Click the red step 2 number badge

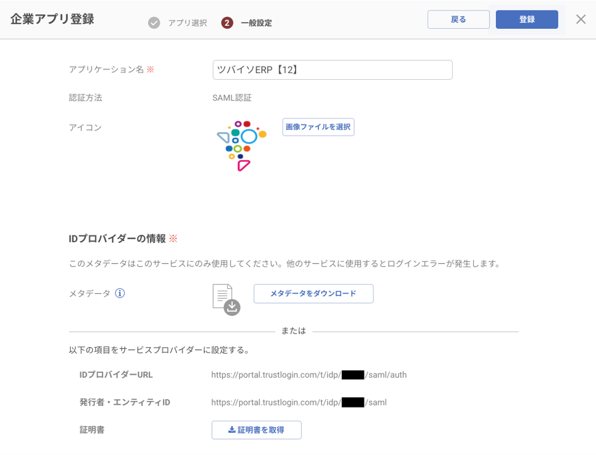[227, 23]
